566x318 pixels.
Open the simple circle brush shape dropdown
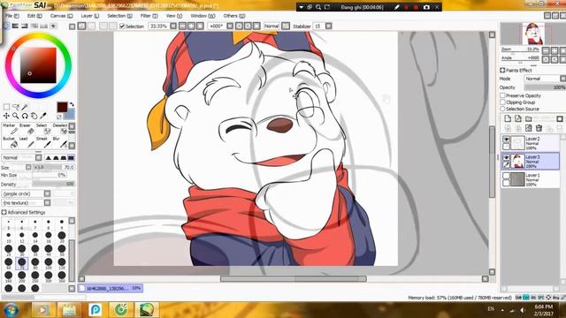coord(26,193)
